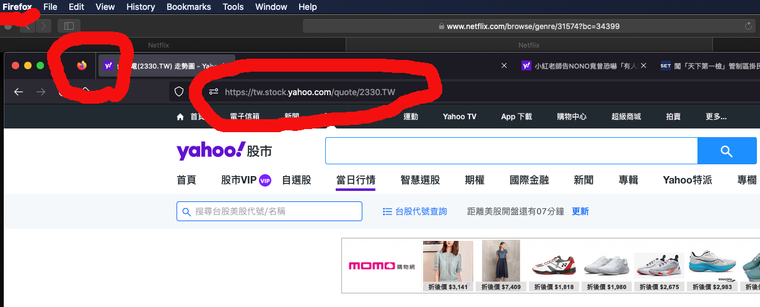Open the Bookmarks menu
Screen dimensions: 760x307
(x=188, y=7)
